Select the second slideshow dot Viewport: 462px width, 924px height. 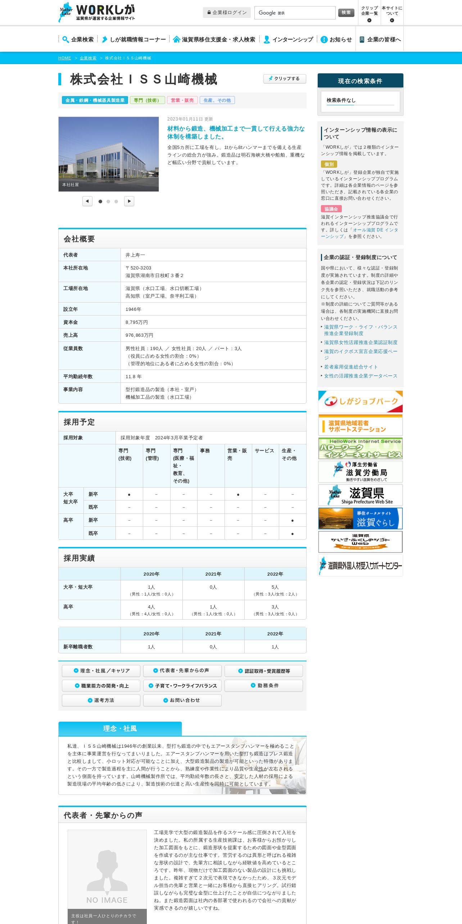108,201
